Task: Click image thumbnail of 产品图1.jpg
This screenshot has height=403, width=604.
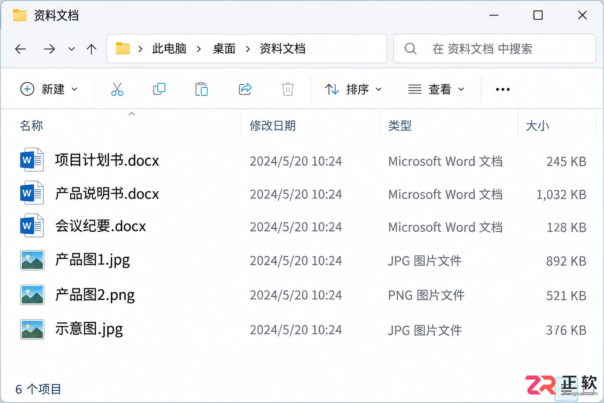Action: click(x=32, y=260)
